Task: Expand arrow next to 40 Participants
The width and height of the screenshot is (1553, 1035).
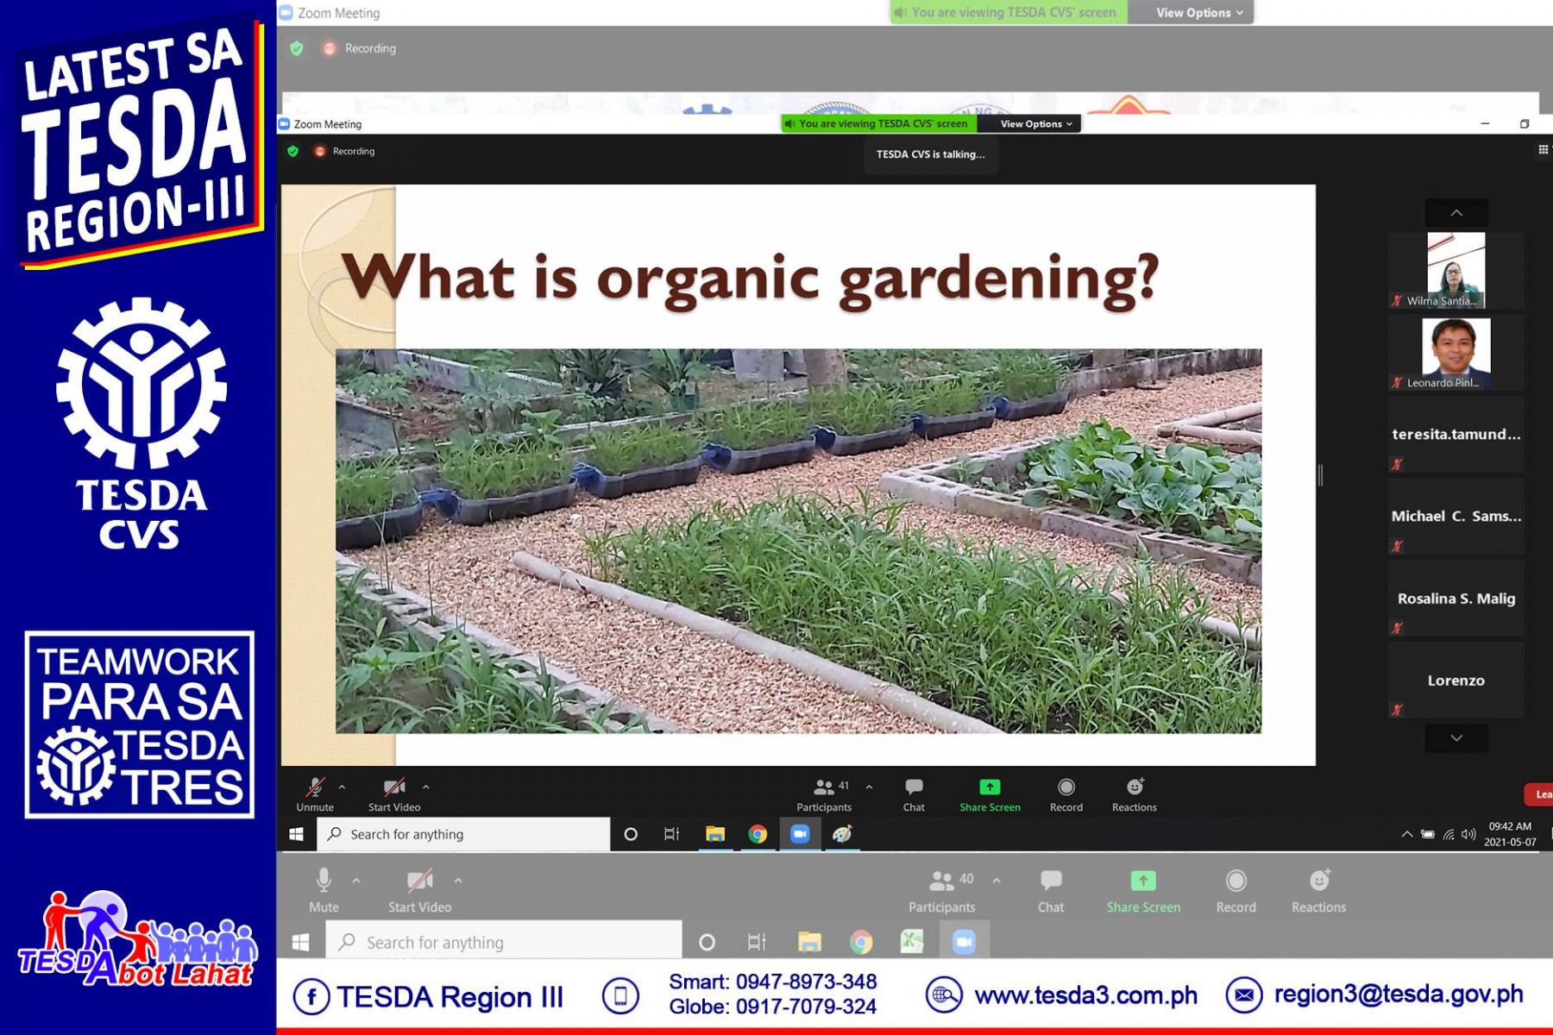Action: [x=997, y=881]
